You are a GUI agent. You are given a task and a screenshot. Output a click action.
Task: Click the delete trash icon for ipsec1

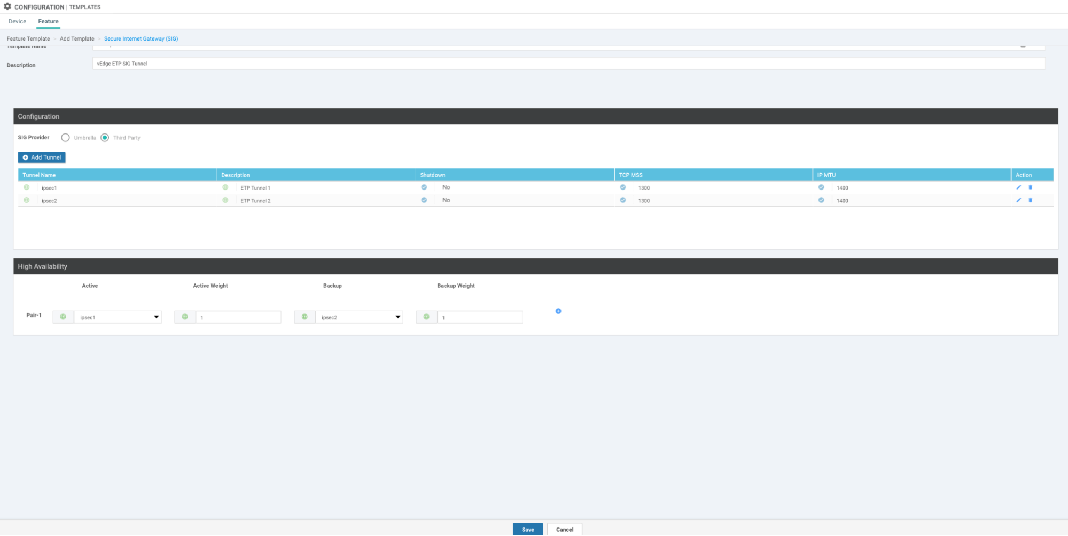click(x=1031, y=187)
